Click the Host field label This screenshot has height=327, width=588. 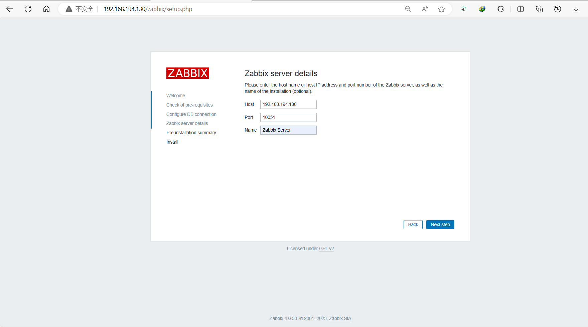click(249, 104)
